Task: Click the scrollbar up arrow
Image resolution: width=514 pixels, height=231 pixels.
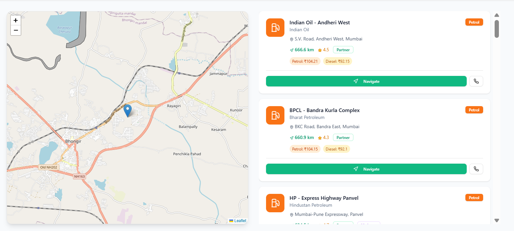Action: [497, 15]
